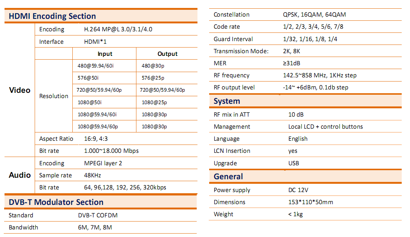Click the HDMI Encoding Section heading
The image size is (410, 237).
click(x=52, y=16)
